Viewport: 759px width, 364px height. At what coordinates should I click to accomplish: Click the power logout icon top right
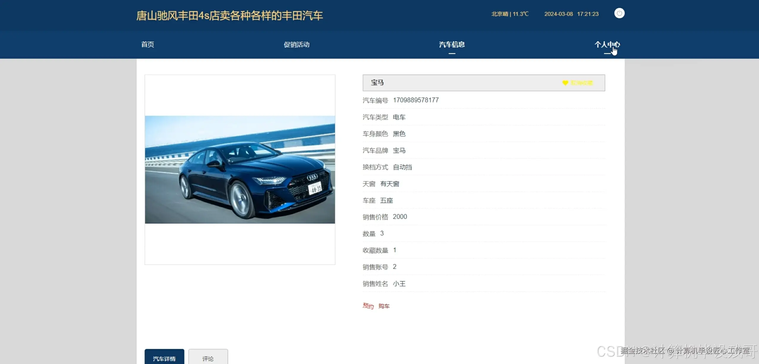coord(619,13)
